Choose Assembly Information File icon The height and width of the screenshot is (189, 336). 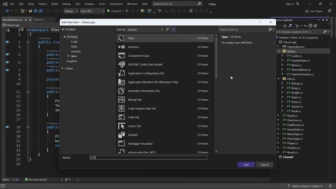(121, 91)
